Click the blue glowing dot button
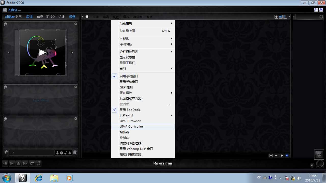 click(x=287, y=156)
